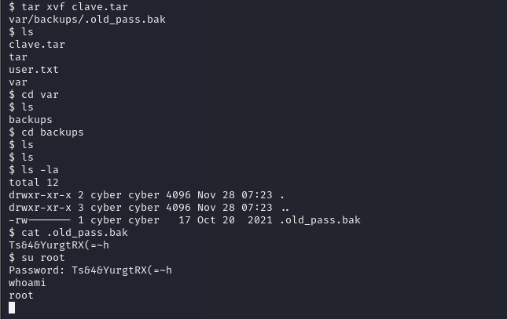The image size is (507, 319).
Task: Click 'user.txt' in the file listing
Action: 34,70
